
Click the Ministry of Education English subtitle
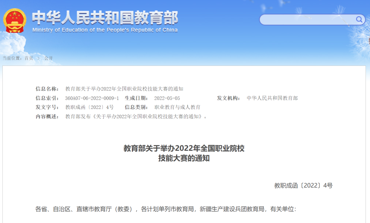(105, 30)
